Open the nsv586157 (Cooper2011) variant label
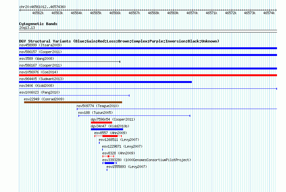286x192 pixels. click(x=40, y=52)
